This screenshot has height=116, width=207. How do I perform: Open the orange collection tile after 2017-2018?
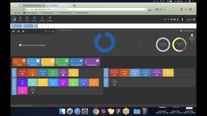(94, 82)
